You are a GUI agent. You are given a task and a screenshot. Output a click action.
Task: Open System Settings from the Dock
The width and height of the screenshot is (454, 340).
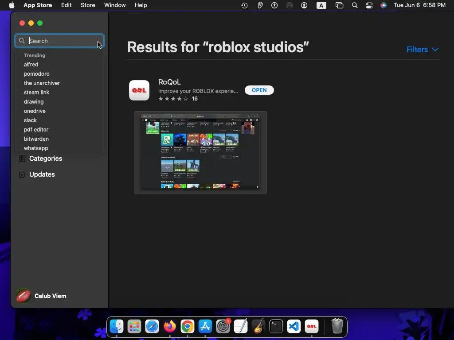(223, 326)
